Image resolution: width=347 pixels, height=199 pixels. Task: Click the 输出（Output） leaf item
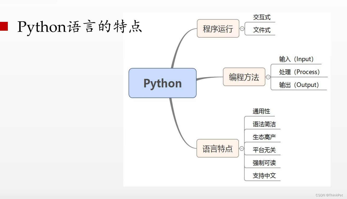pos(299,85)
